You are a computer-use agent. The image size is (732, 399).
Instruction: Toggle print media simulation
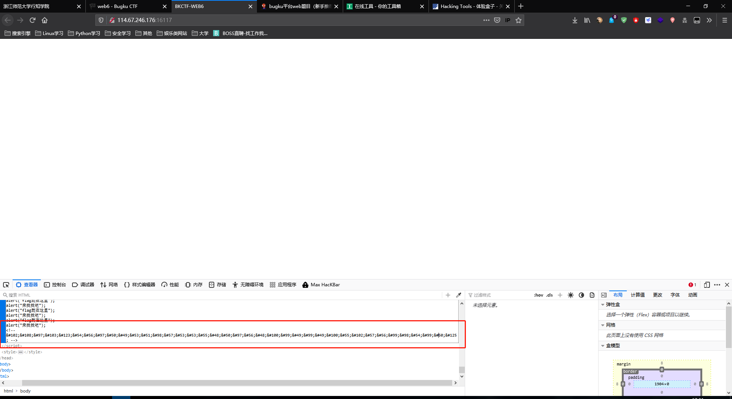[592, 295]
